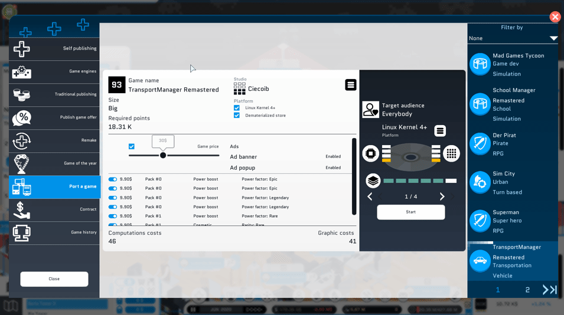The width and height of the screenshot is (564, 315).
Task: Select School Manager Remastered game icon
Action: pos(480,104)
